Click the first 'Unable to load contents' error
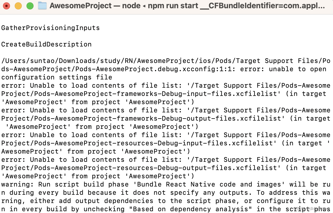Screen dimensions: 333x213 [x=74, y=85]
